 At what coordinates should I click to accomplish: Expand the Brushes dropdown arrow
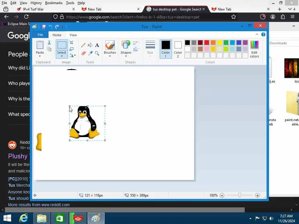[110, 56]
